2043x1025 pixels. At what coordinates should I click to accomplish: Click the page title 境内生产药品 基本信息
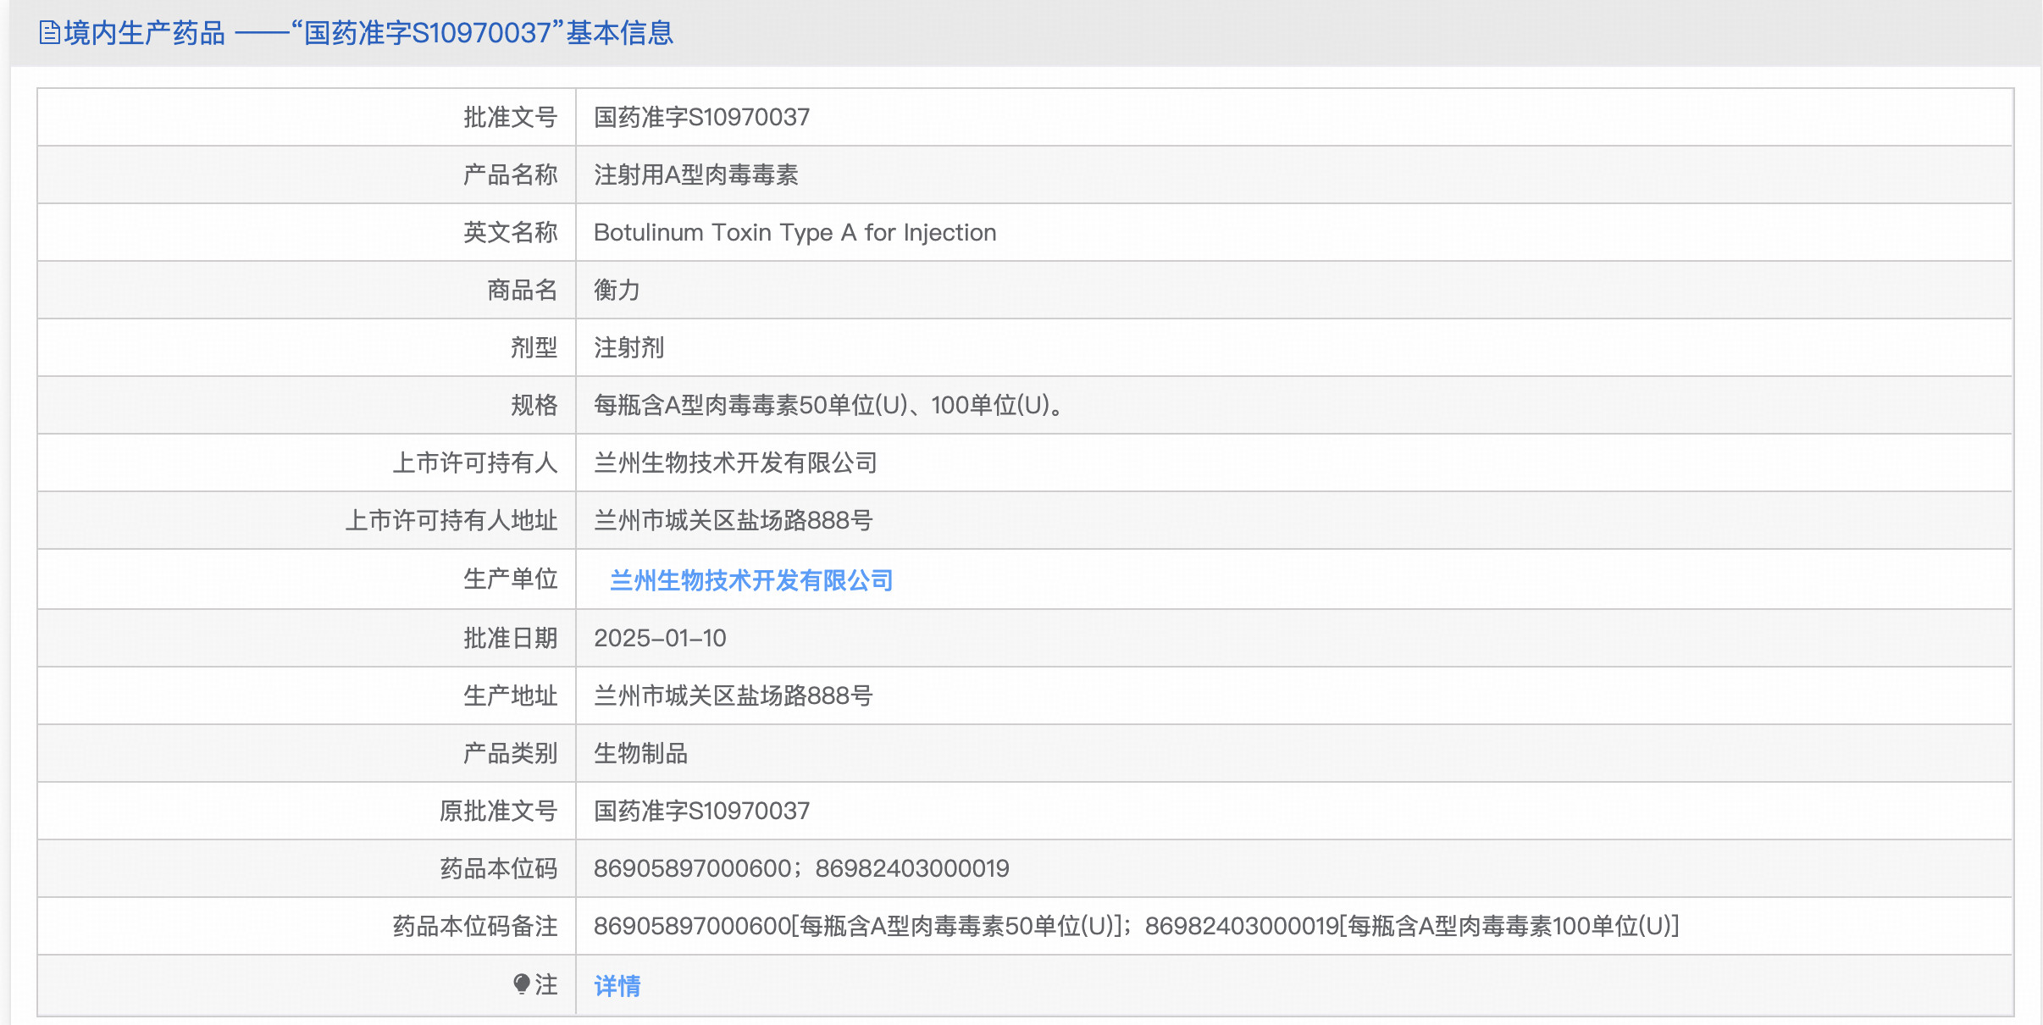click(368, 33)
